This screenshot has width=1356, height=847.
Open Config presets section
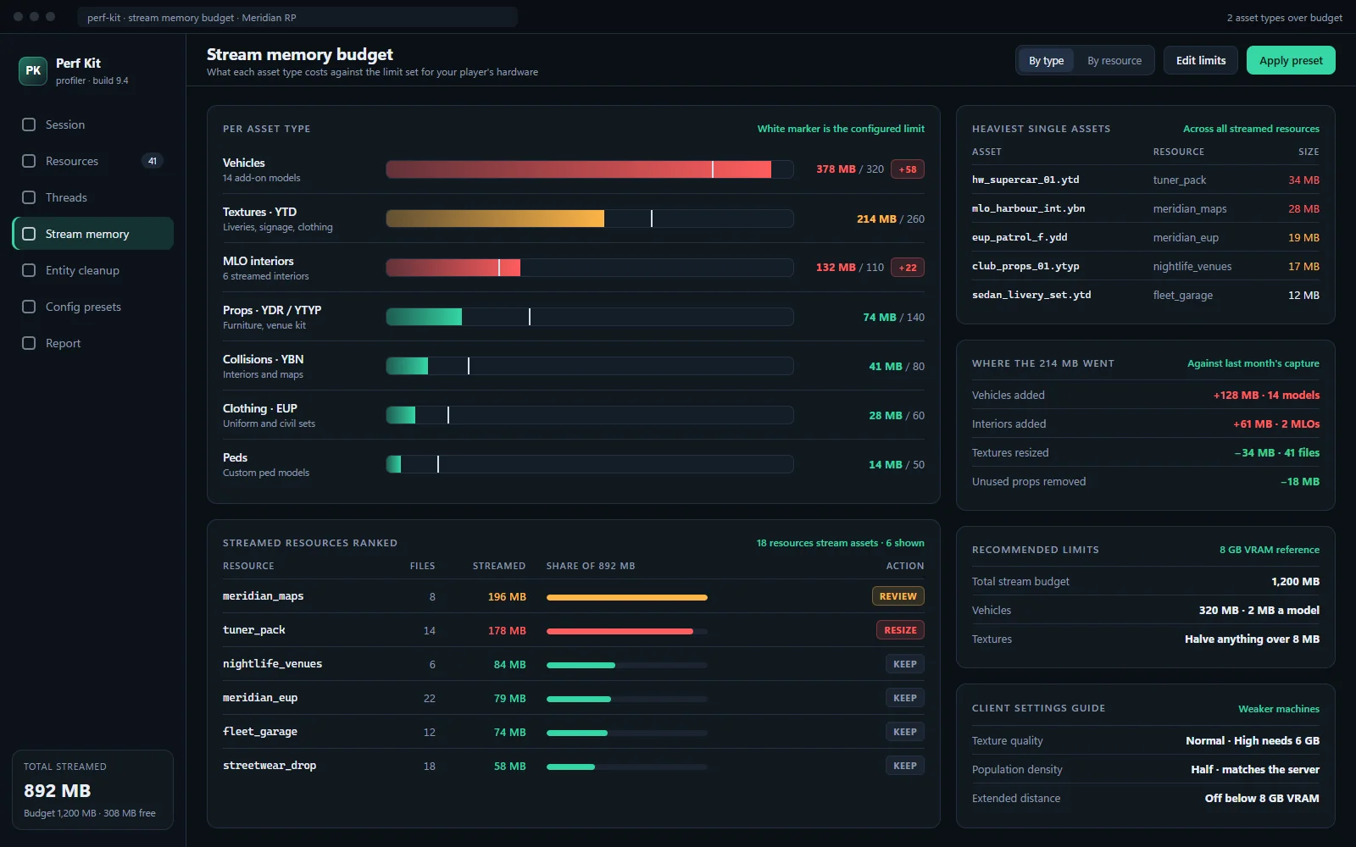point(93,307)
